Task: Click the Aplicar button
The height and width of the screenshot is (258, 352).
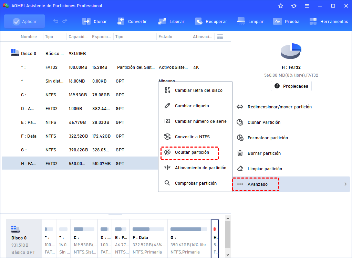Action: [x=24, y=22]
